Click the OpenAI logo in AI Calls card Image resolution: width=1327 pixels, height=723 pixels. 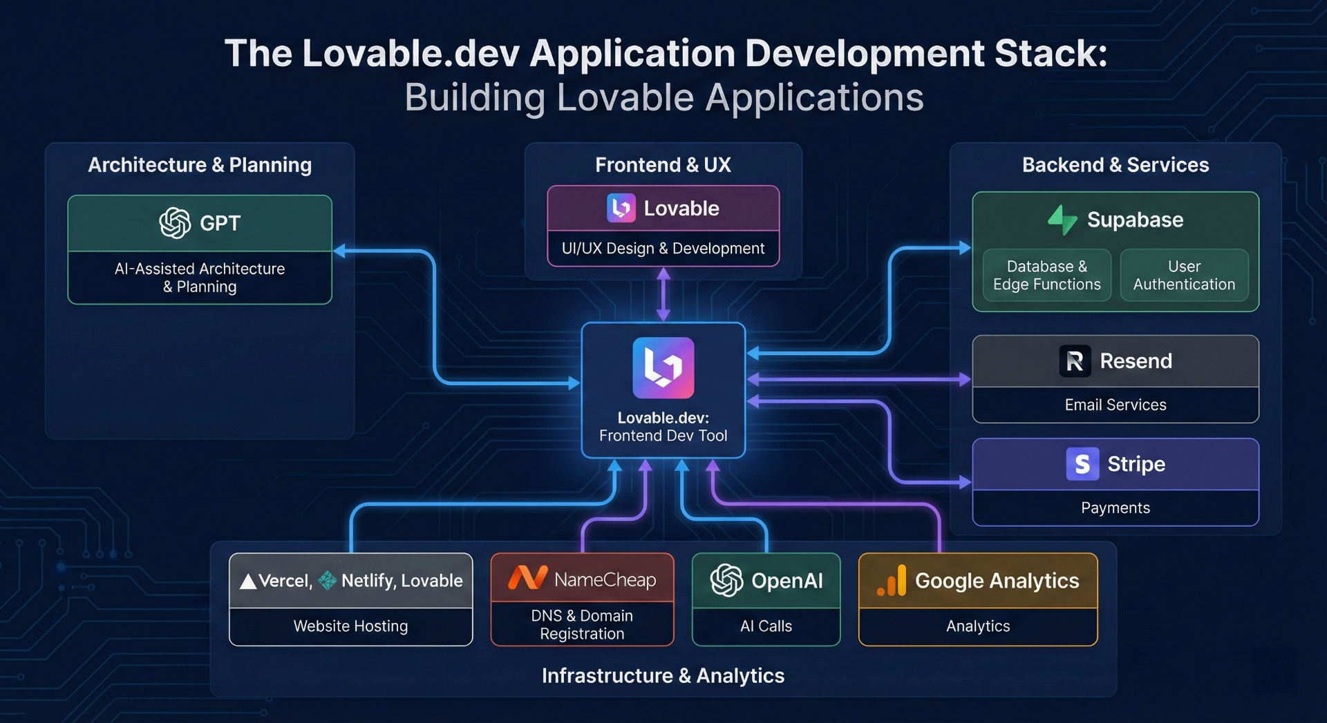click(726, 580)
